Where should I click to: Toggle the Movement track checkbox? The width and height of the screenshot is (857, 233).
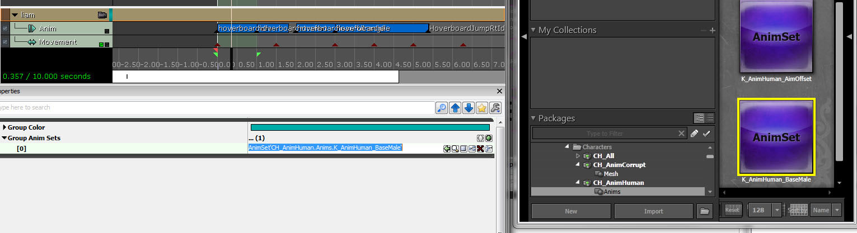pos(5,42)
